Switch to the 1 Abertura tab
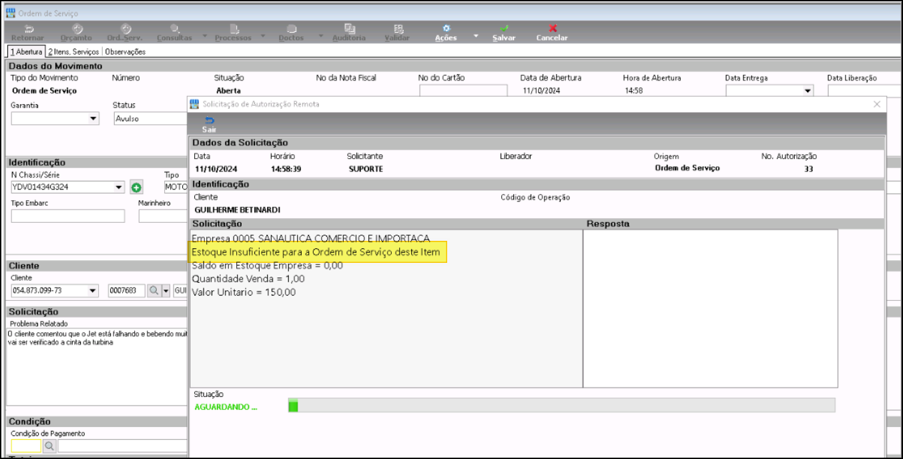 [26, 51]
